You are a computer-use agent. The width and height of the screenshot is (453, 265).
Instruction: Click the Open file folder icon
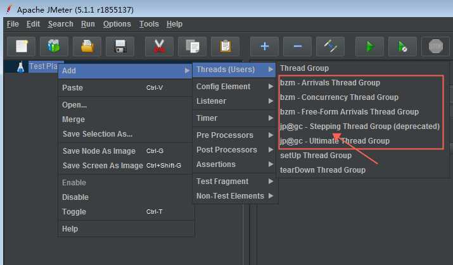(x=87, y=46)
